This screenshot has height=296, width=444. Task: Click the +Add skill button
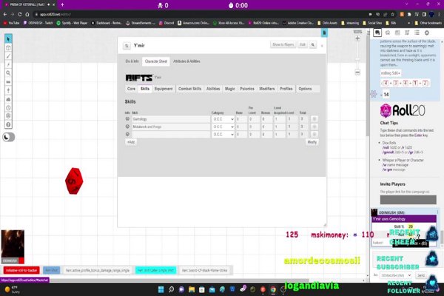(131, 142)
